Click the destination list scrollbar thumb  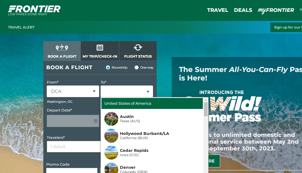point(206,109)
